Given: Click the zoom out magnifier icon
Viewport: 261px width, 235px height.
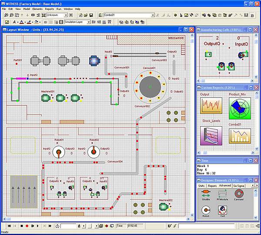Looking at the screenshot, I should click(x=11, y=15).
